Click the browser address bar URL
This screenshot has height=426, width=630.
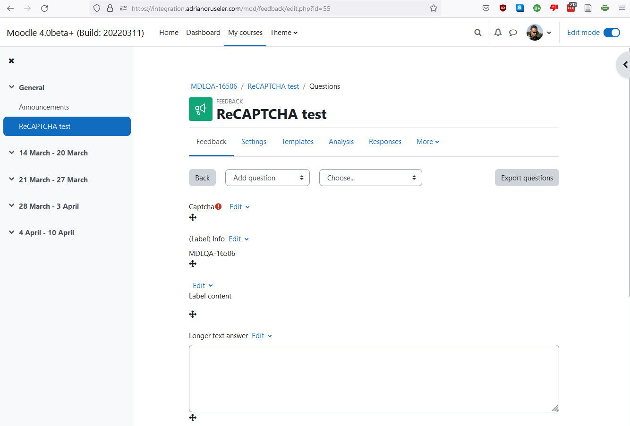coord(231,9)
